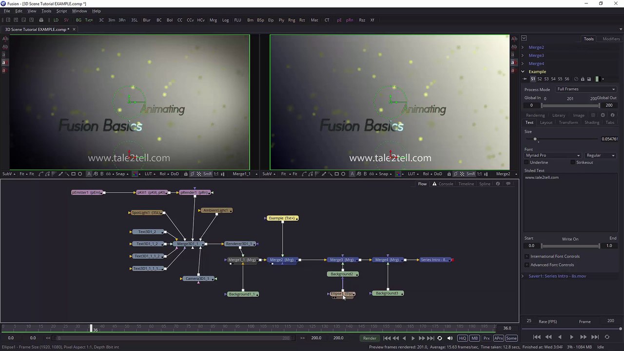
Task: Click the Some button in the time ruler
Action: [511, 338]
